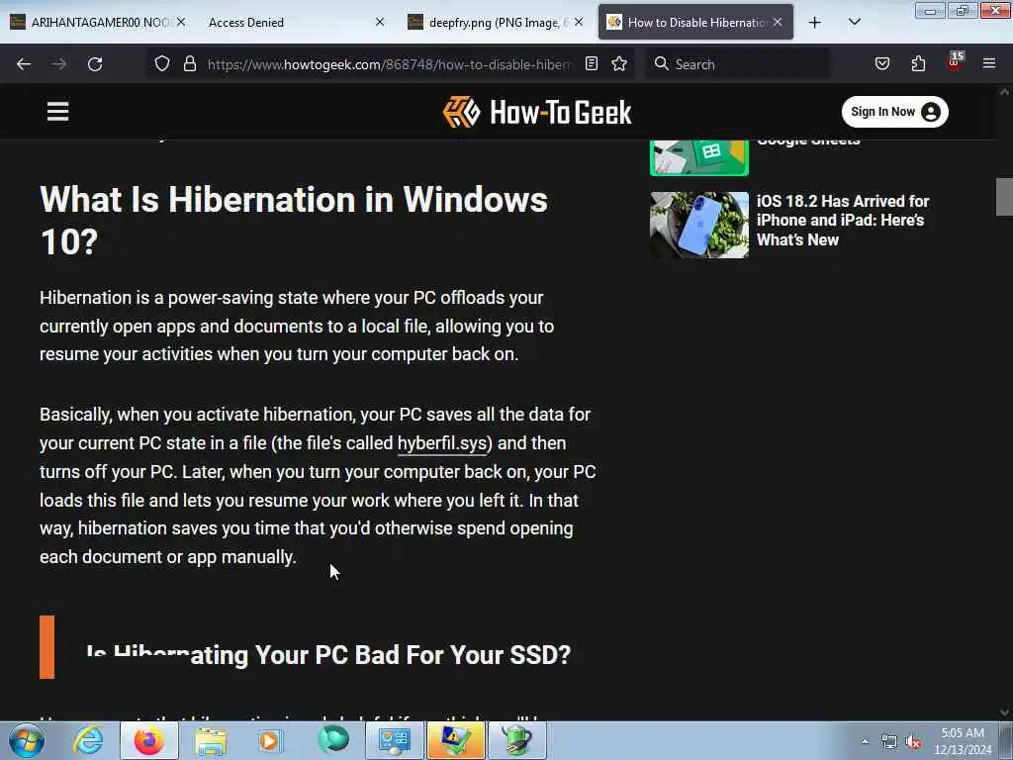Click heading What Is Hibernation in Windows 10?
Viewport: 1013px width, 760px height.
[294, 221]
